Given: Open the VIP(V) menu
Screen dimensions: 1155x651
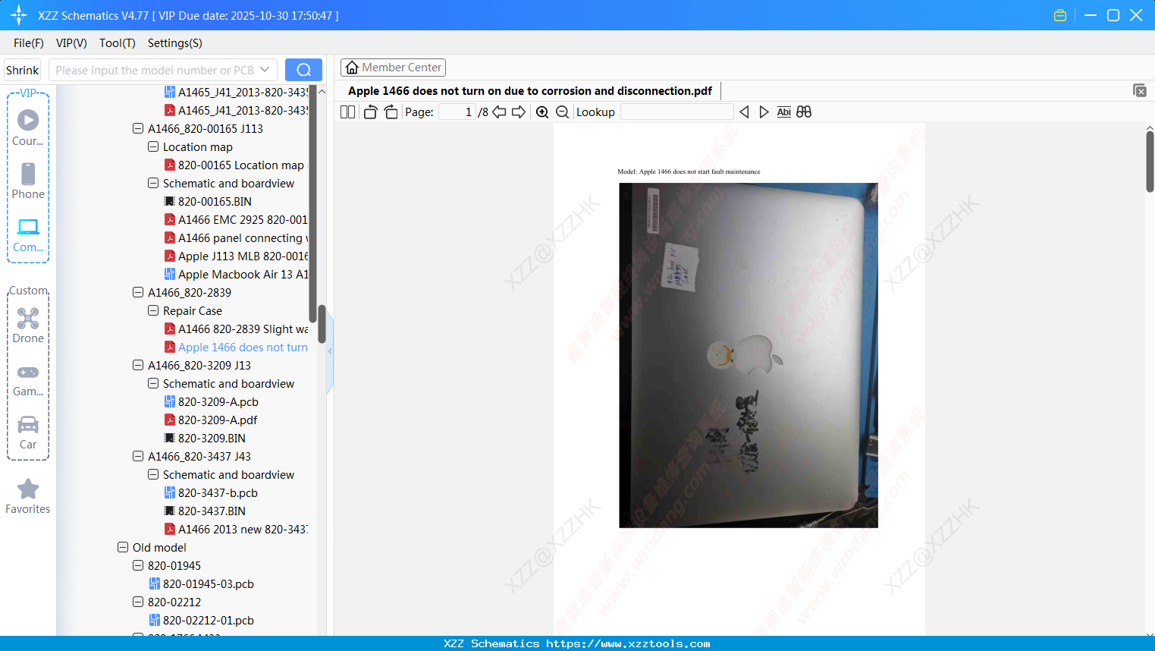Looking at the screenshot, I should click(x=71, y=43).
